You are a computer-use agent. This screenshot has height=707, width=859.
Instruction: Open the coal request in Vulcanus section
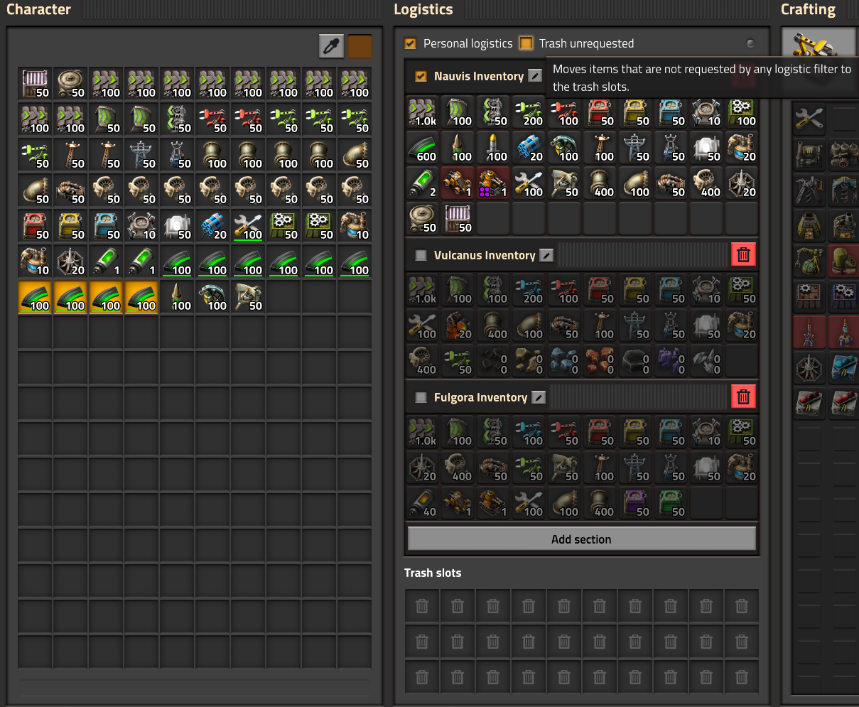tap(494, 362)
